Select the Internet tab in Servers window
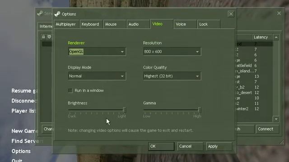Image resolution: width=289 pixels, height=162 pixels. pos(46,26)
